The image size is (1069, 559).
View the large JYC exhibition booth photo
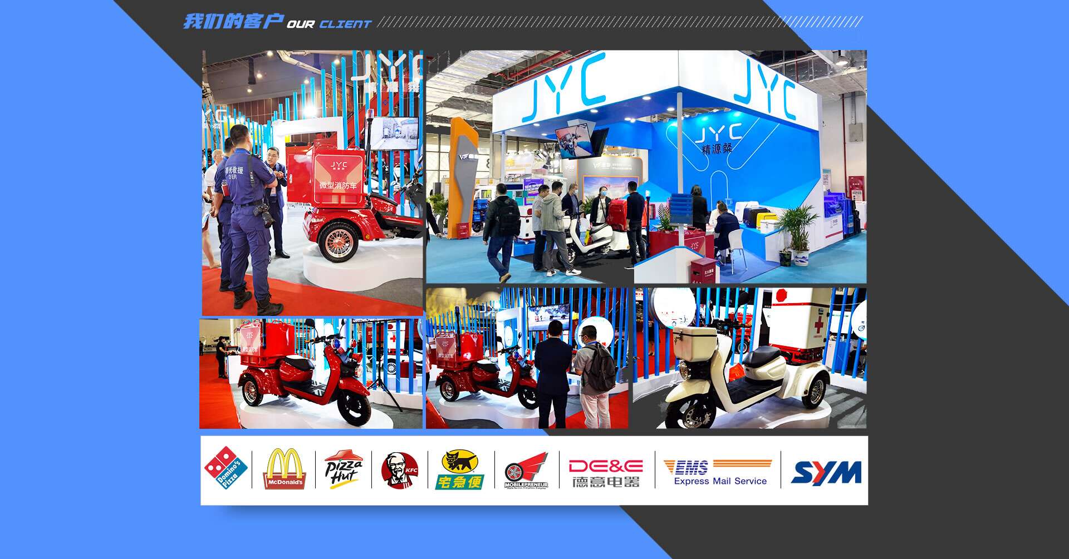646,167
